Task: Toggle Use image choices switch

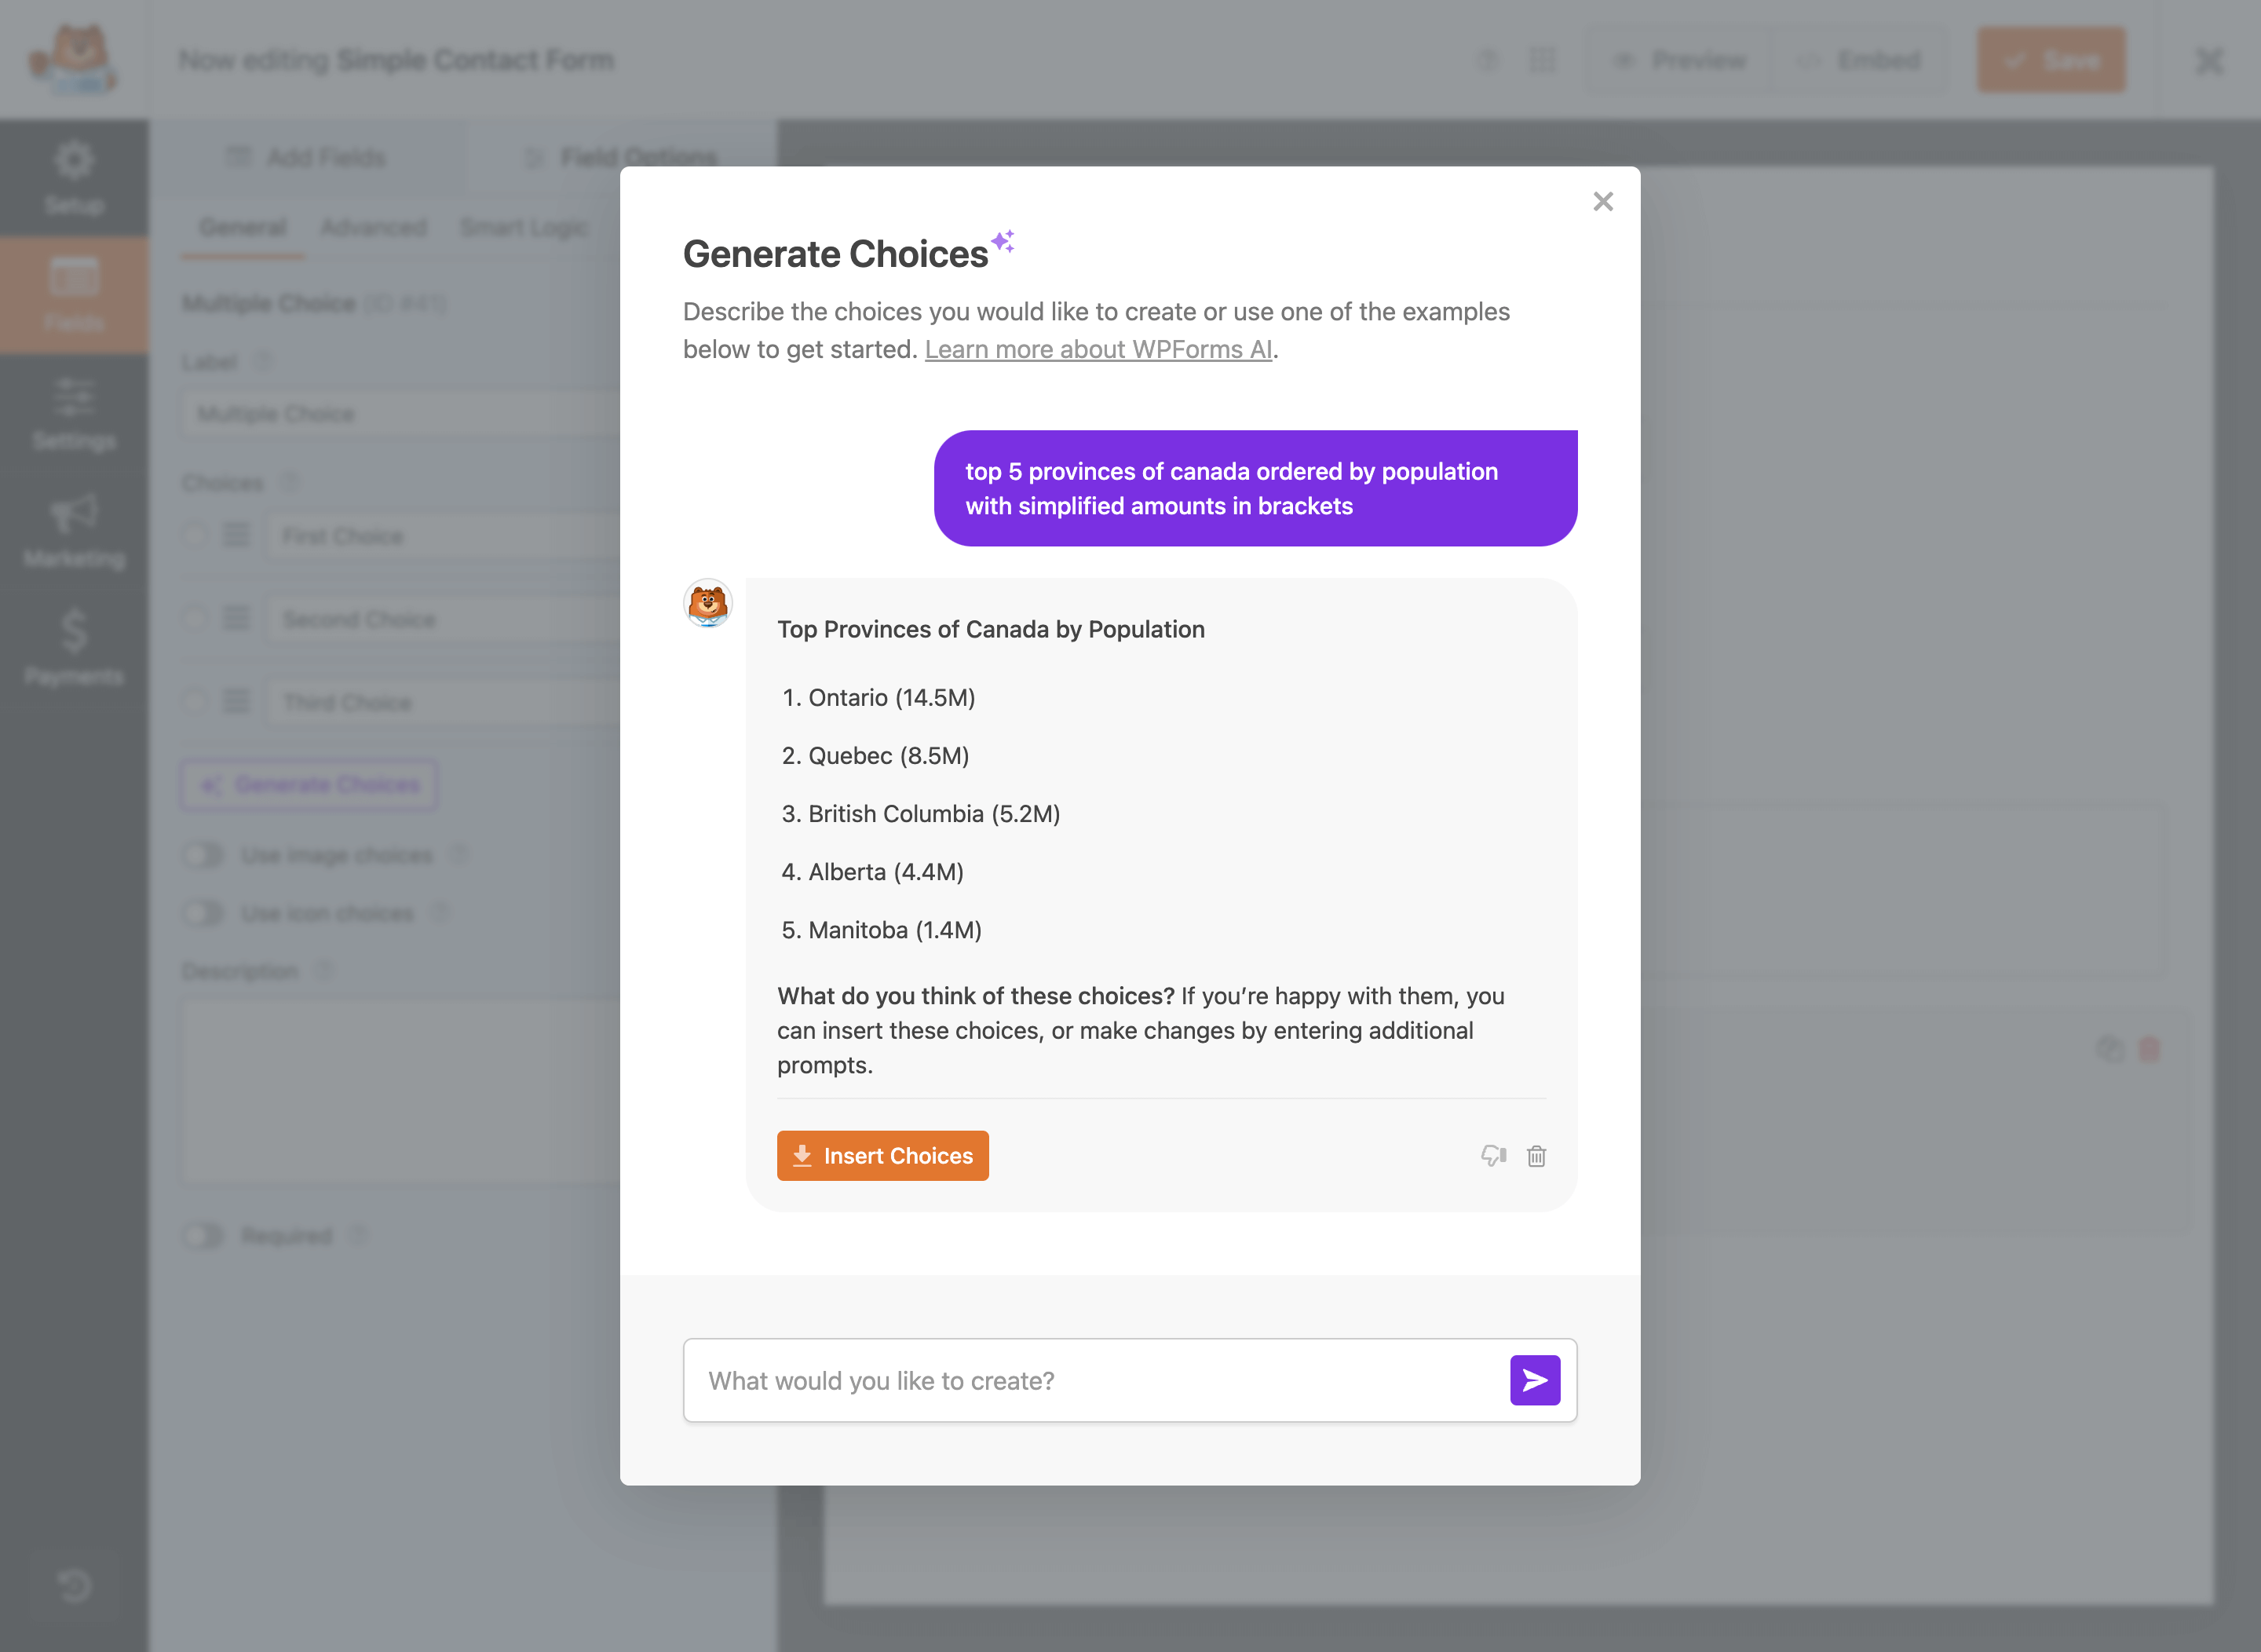Action: click(x=203, y=855)
